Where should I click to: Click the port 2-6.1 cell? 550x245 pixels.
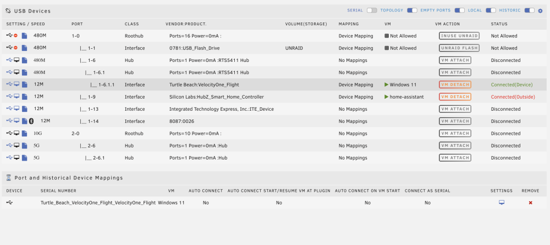(95, 158)
